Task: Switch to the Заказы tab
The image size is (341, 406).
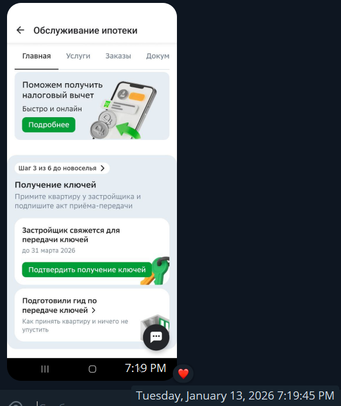Action: click(118, 56)
